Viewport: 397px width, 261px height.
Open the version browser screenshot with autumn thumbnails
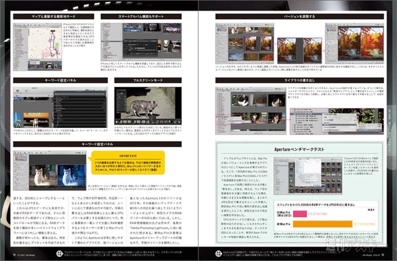(245, 44)
